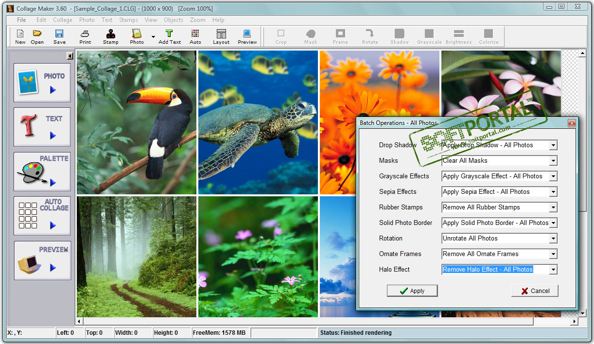This screenshot has width=594, height=344.
Task: Collapse the sidebar with the arrow button
Action: coord(70,56)
